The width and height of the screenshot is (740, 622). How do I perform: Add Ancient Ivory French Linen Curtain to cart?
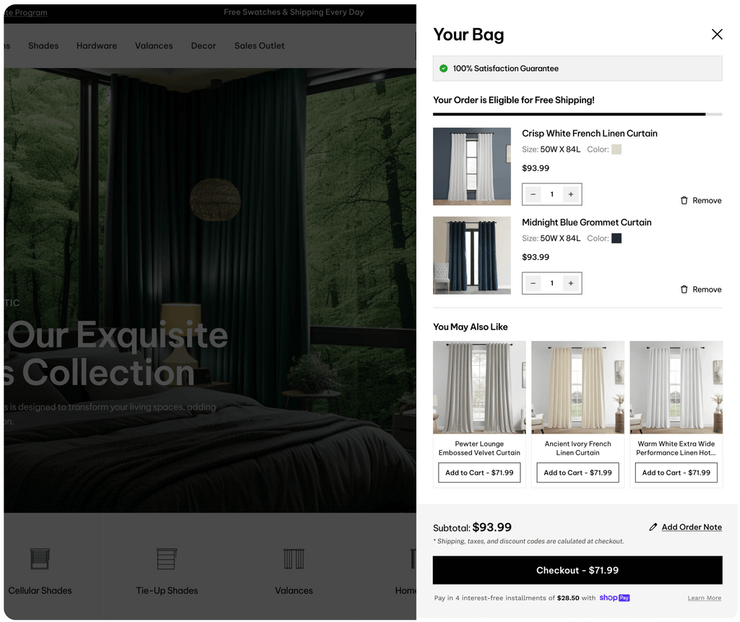click(x=577, y=472)
